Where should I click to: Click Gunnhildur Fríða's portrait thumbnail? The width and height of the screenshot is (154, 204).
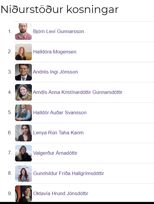coord(23,174)
